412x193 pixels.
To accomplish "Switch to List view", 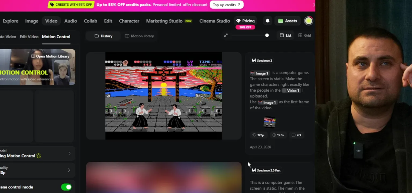I will [286, 35].
